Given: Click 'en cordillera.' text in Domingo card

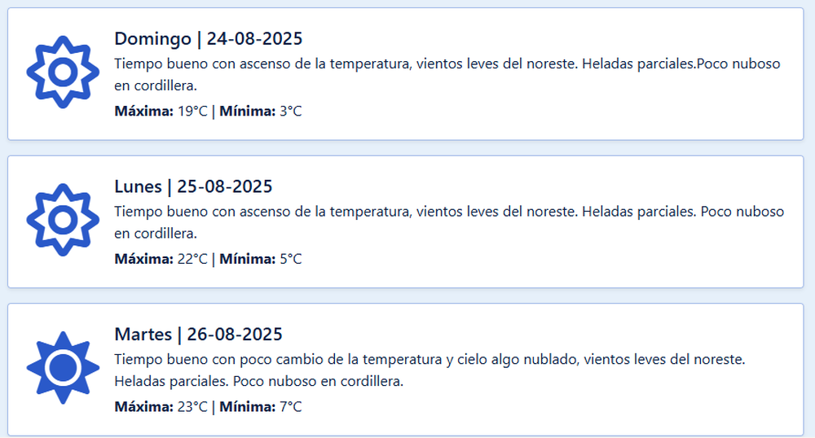Looking at the screenshot, I should pyautogui.click(x=156, y=86).
